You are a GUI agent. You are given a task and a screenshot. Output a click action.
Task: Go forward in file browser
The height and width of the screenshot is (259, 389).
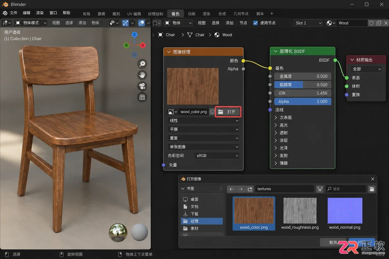point(241,189)
